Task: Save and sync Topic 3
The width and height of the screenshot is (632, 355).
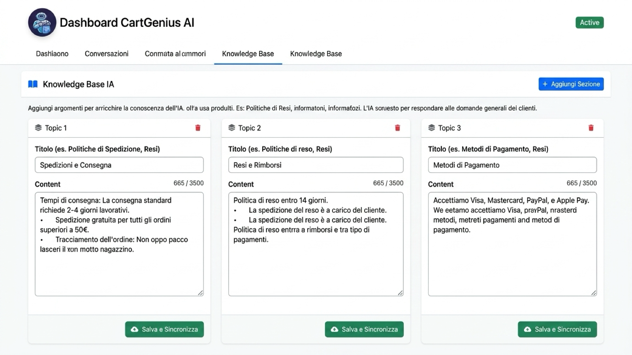Action: click(x=557, y=329)
